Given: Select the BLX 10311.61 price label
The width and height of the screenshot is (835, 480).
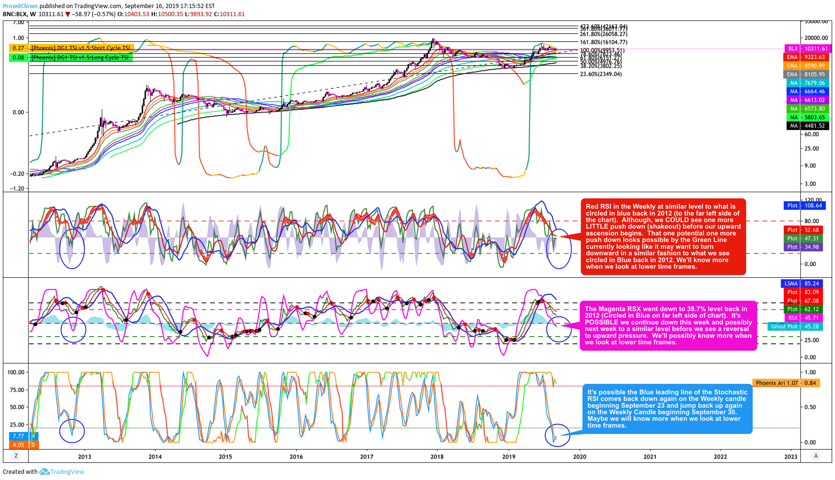Looking at the screenshot, I should (806, 49).
